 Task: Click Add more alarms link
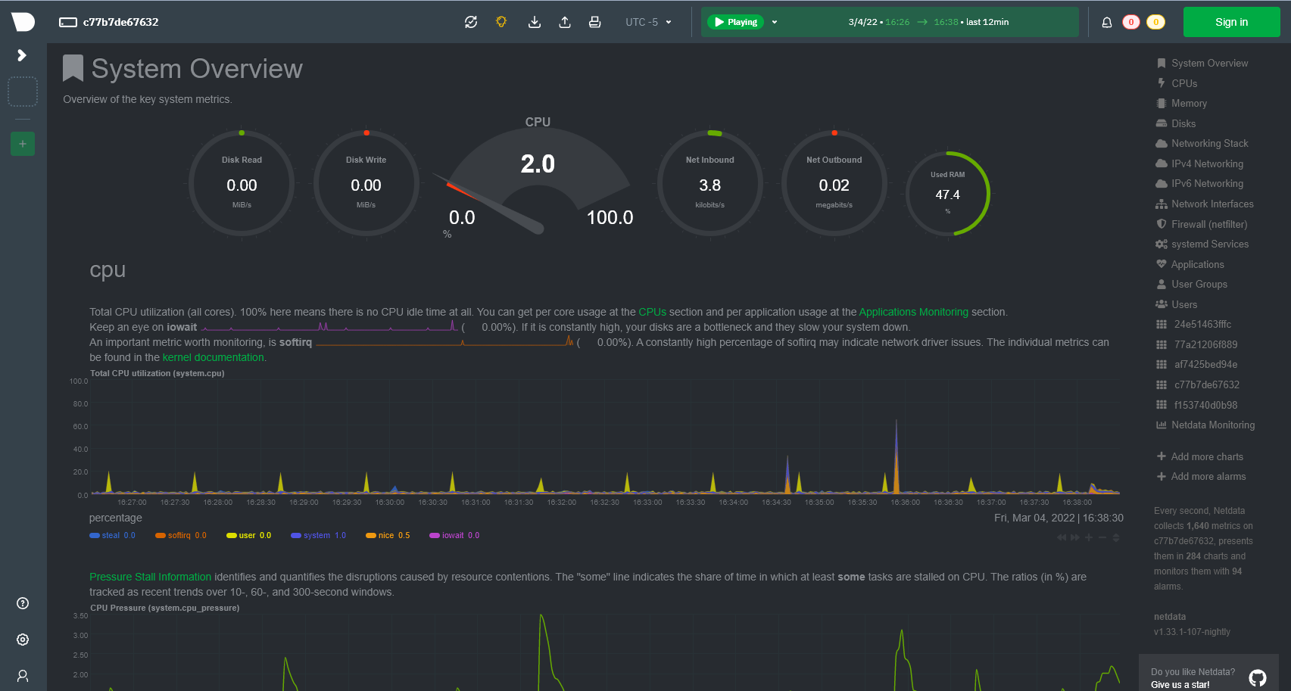[x=1202, y=476]
